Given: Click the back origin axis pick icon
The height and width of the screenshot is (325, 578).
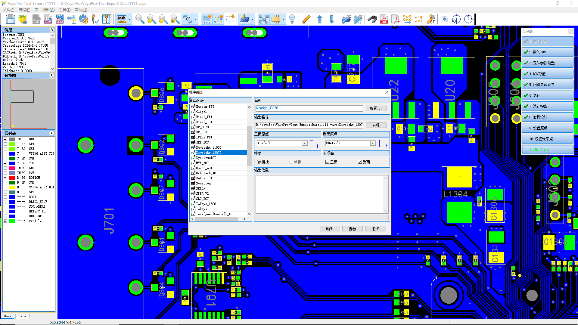Looking at the screenshot, I should tap(383, 144).
